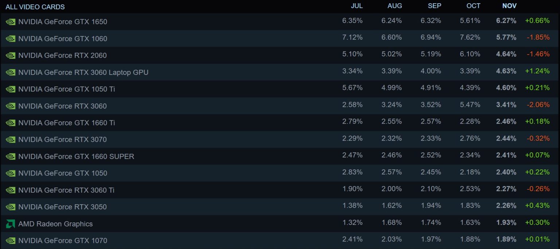Click the NVIDIA icon beside RTX 3070
This screenshot has height=249, width=560.
10,140
